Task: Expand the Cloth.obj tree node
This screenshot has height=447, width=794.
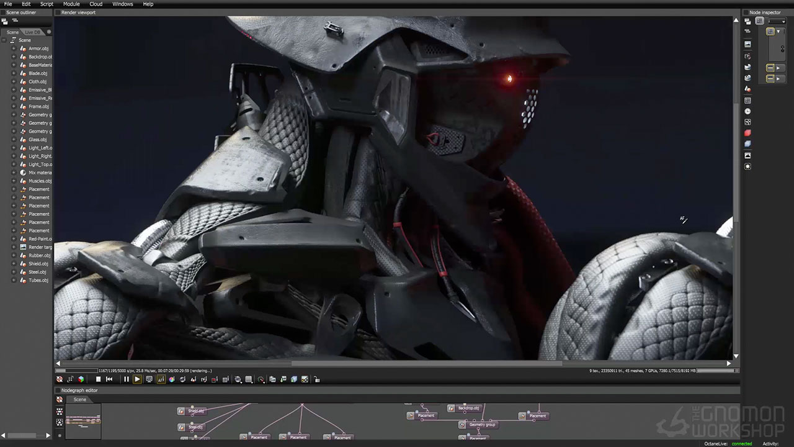Action: pos(14,81)
